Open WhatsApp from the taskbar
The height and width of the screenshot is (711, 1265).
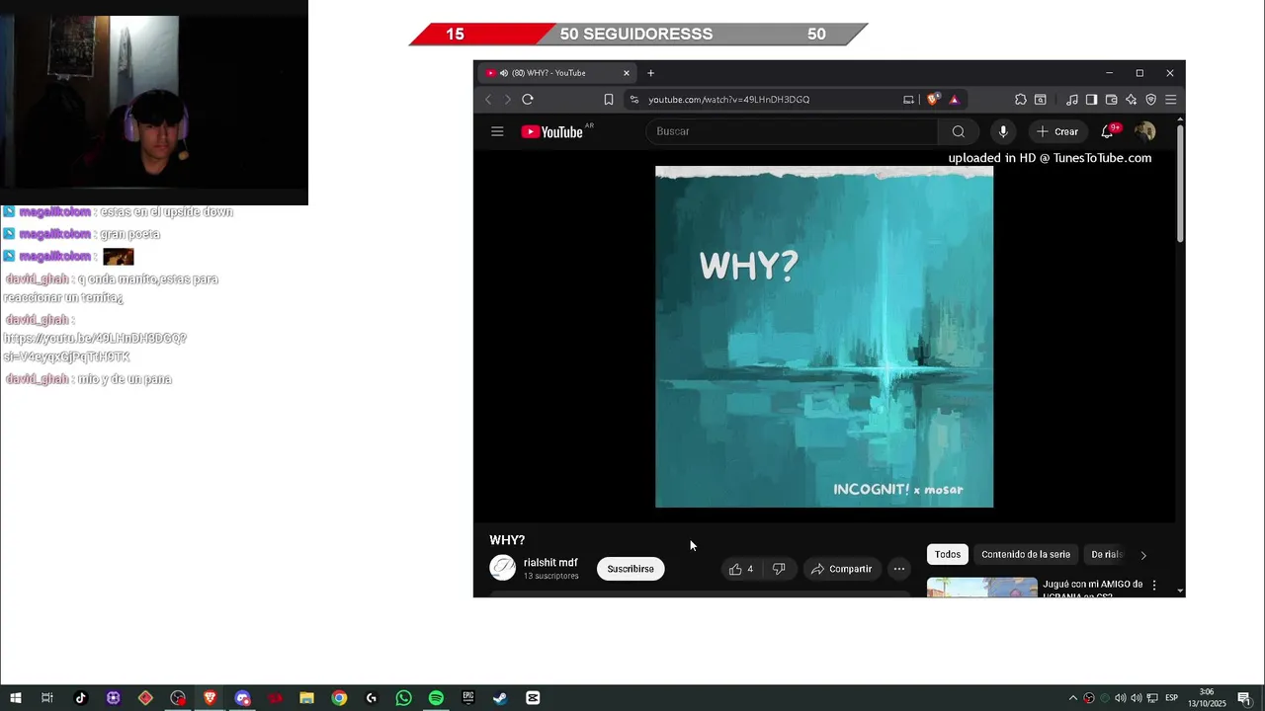[403, 698]
